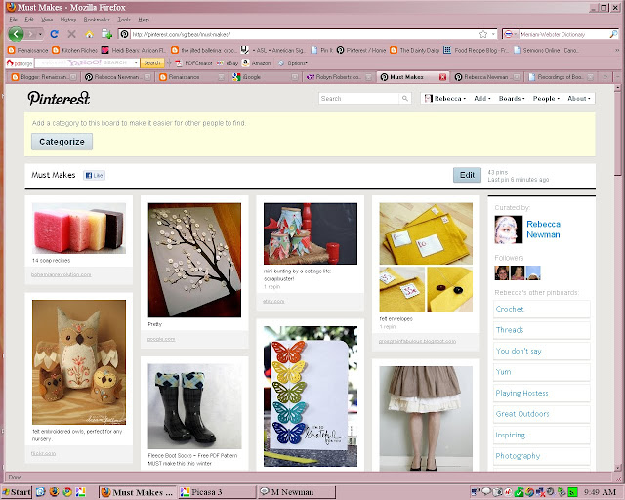Open the Rebecca Newman curator link

point(543,229)
